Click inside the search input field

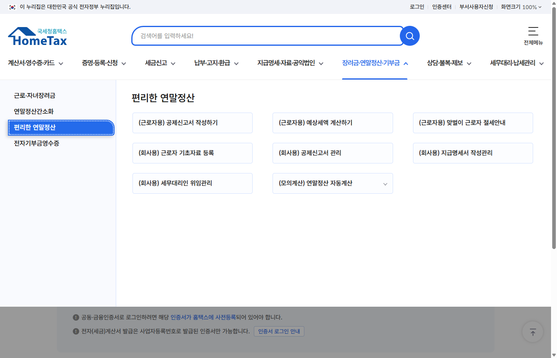click(x=267, y=36)
